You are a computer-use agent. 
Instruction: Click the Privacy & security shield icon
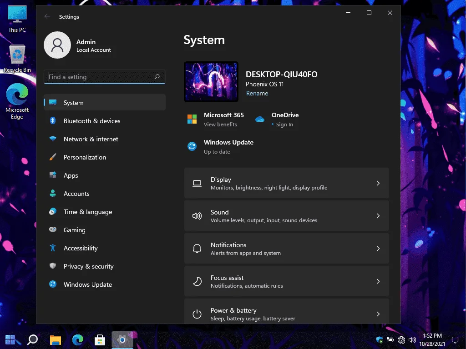point(53,266)
